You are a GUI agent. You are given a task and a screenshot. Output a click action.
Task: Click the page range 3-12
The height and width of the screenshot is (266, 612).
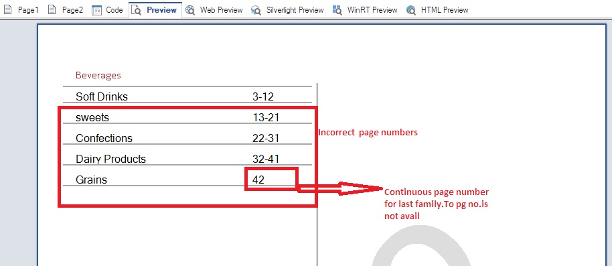click(263, 96)
